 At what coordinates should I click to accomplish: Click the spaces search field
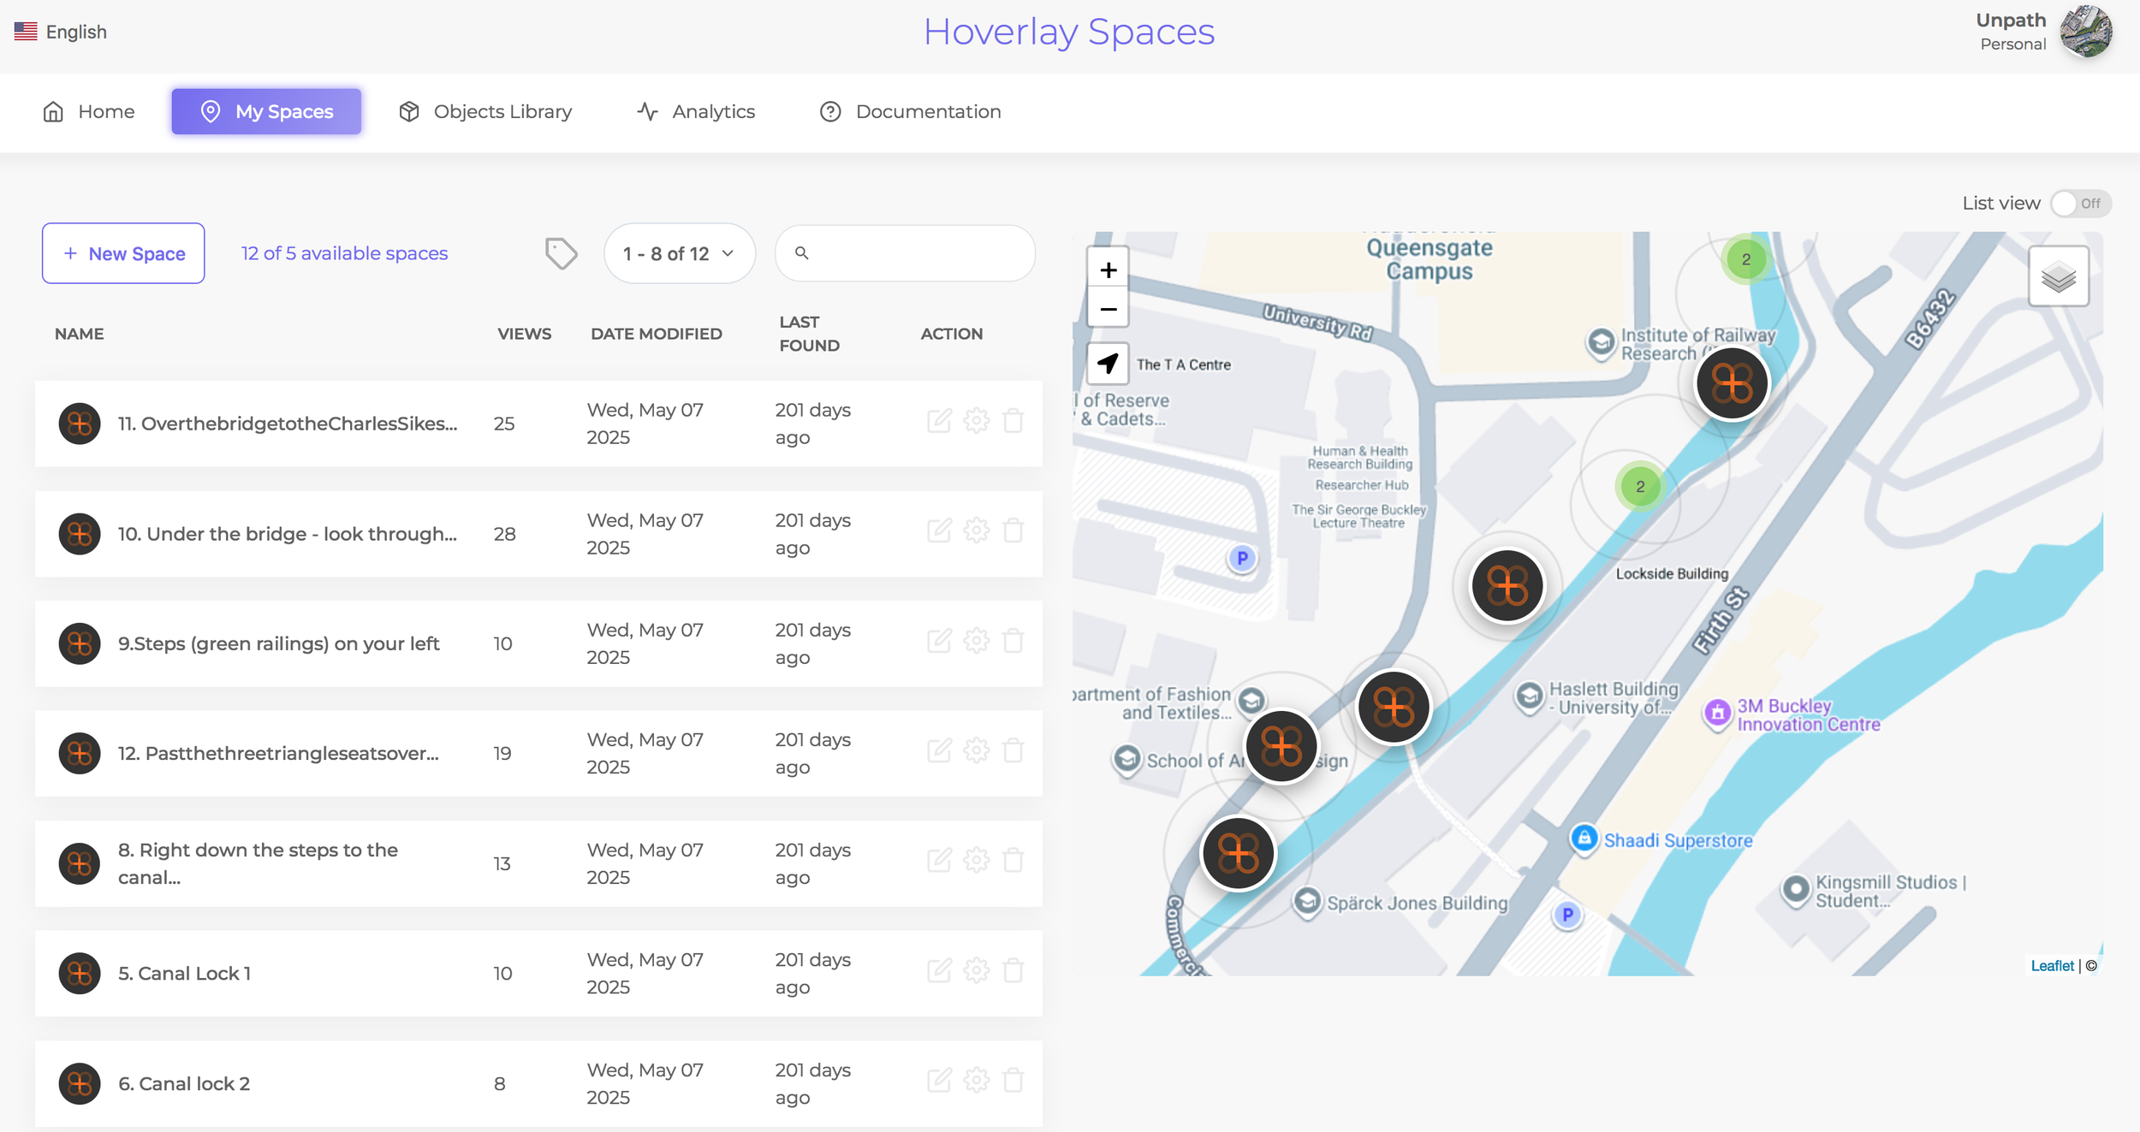tap(916, 254)
